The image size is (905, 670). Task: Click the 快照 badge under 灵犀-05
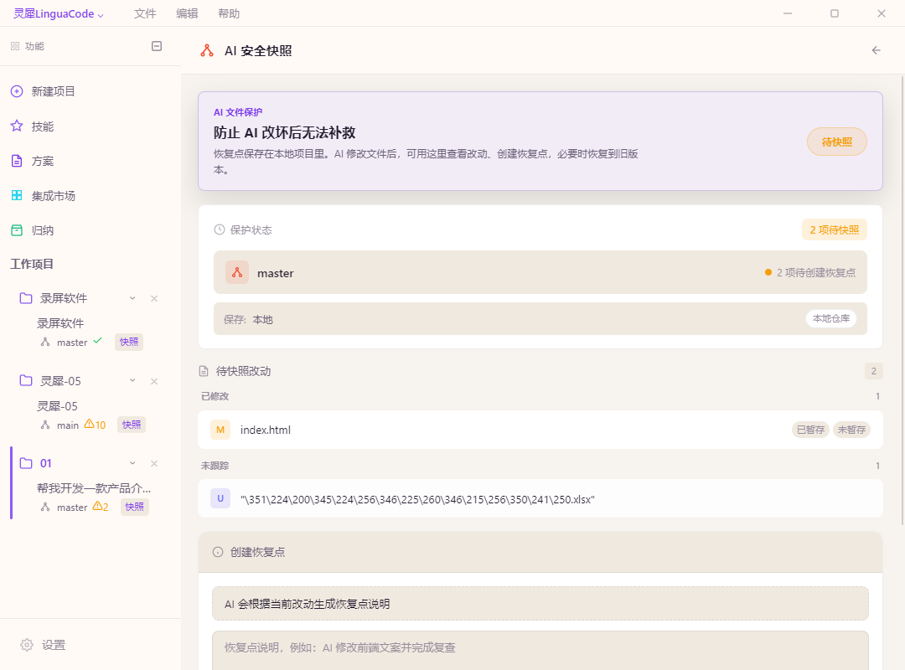132,425
